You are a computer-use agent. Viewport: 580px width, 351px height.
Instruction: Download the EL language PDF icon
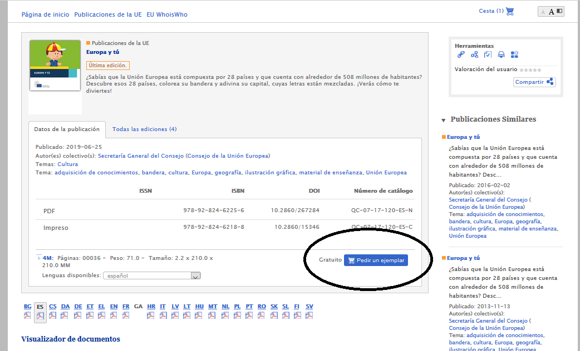click(101, 315)
